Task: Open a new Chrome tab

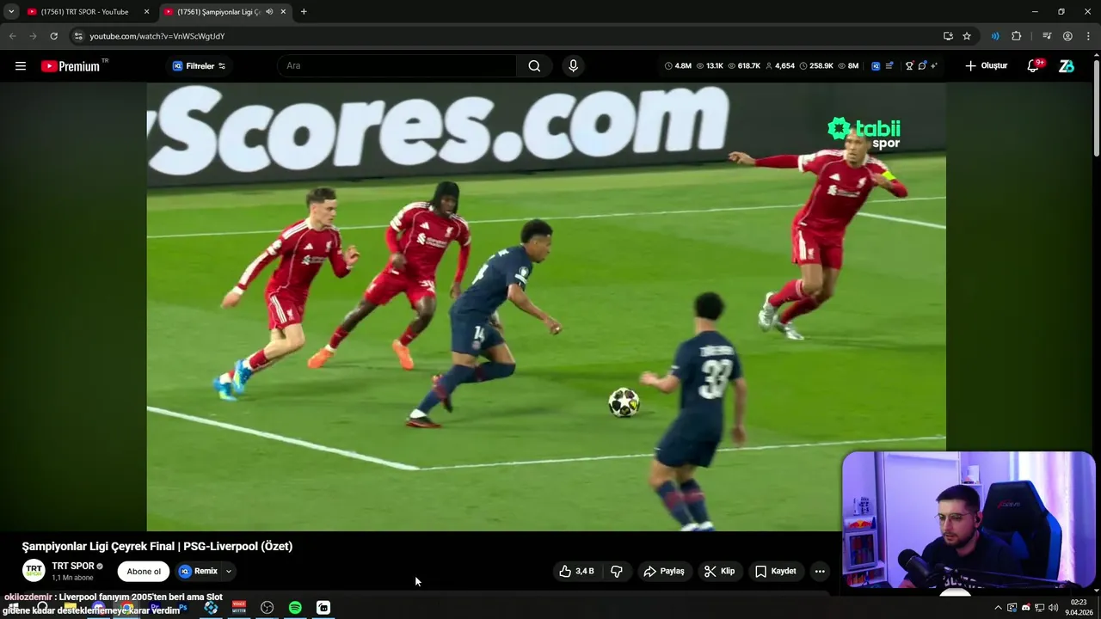Action: (304, 12)
